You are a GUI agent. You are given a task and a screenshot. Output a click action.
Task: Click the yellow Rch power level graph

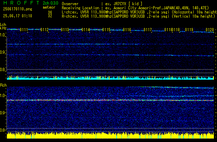(x=110, y=135)
